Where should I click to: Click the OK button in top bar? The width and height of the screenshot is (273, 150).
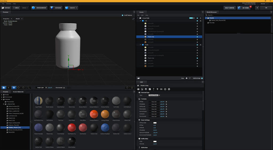point(266,8)
